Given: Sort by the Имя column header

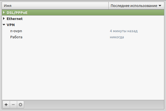Looking at the screenshot, I should click(x=55, y=6).
